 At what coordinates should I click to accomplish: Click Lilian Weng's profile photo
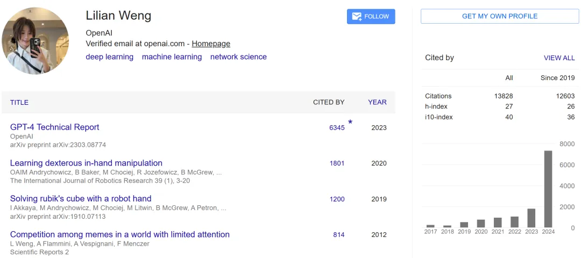[x=35, y=41]
